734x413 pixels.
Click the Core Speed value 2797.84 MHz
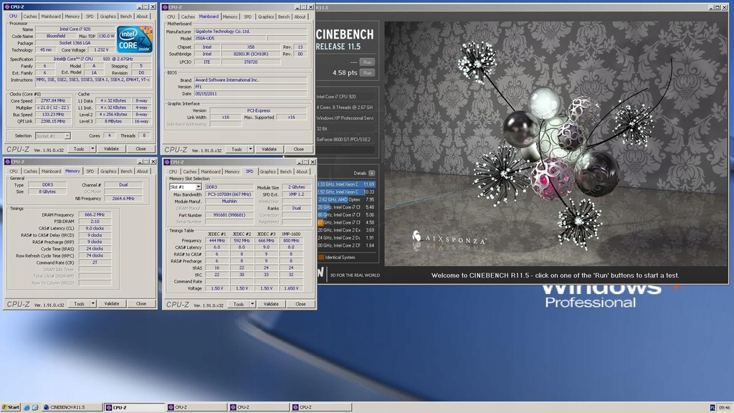point(54,100)
